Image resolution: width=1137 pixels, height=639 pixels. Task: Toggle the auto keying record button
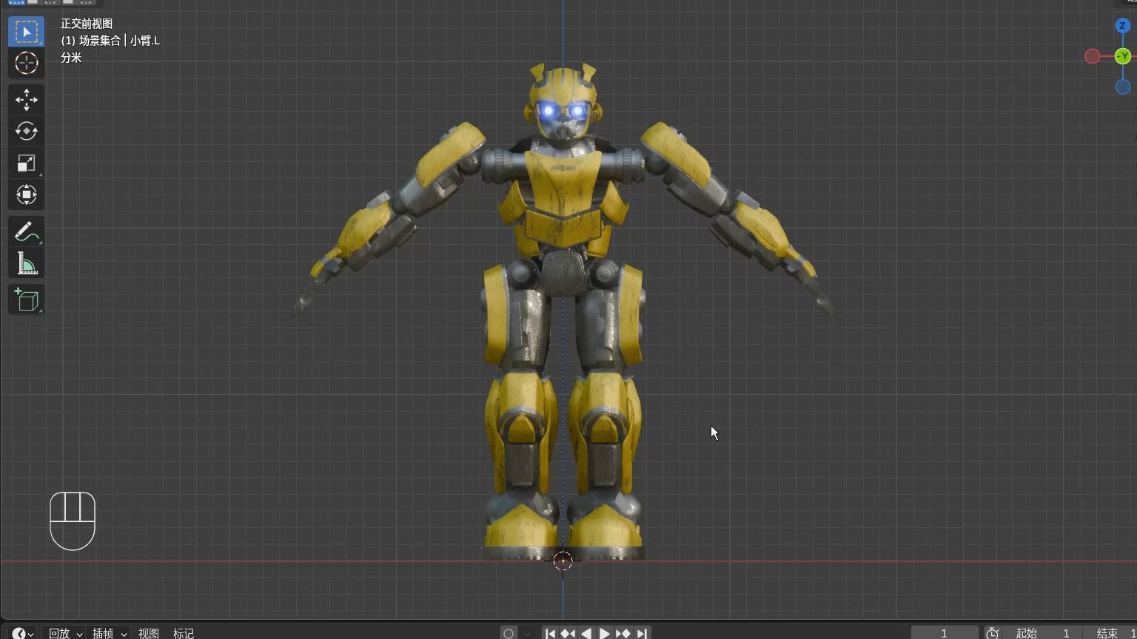click(508, 633)
